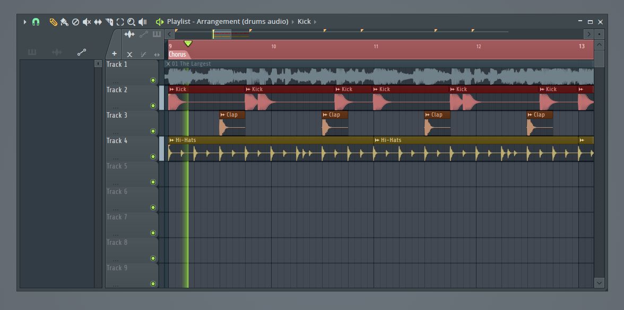This screenshot has width=624, height=310.
Task: Collapse the picker panel with the left chevron
Action: (x=169, y=33)
